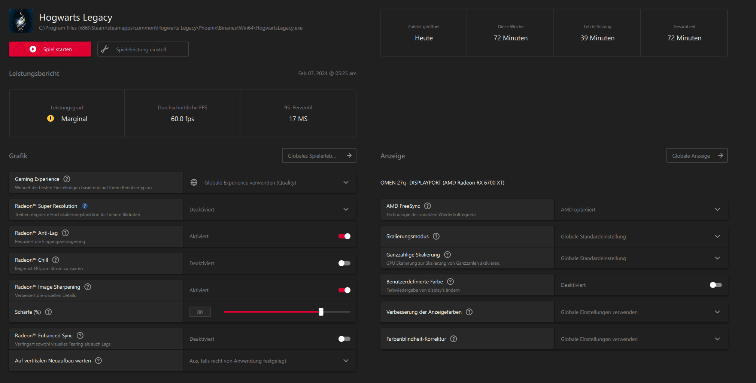The width and height of the screenshot is (756, 383).
Task: Open Verbesserung der Anzeigefarben dropdown
Action: coord(641,312)
